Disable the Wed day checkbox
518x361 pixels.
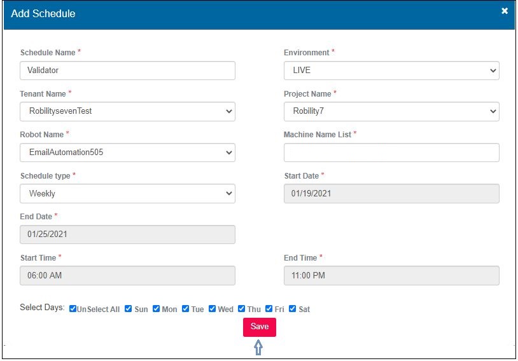[213, 309]
